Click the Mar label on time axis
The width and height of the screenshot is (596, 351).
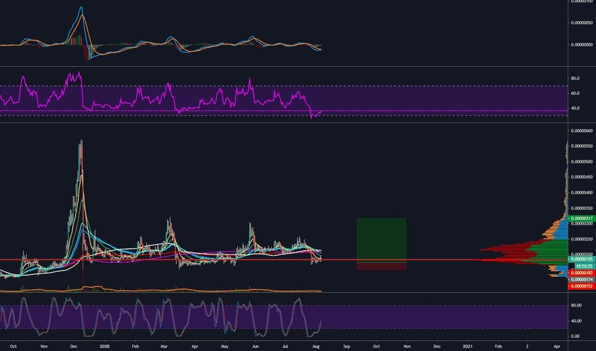(164, 347)
